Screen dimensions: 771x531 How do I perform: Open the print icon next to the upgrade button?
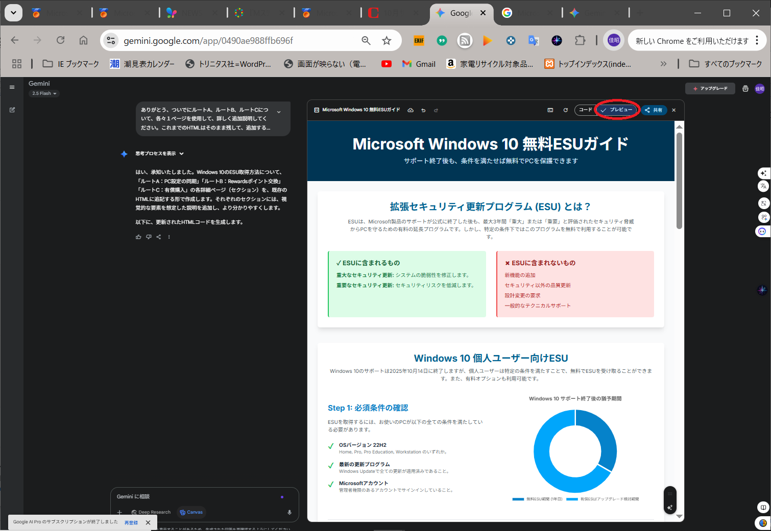pyautogui.click(x=745, y=89)
